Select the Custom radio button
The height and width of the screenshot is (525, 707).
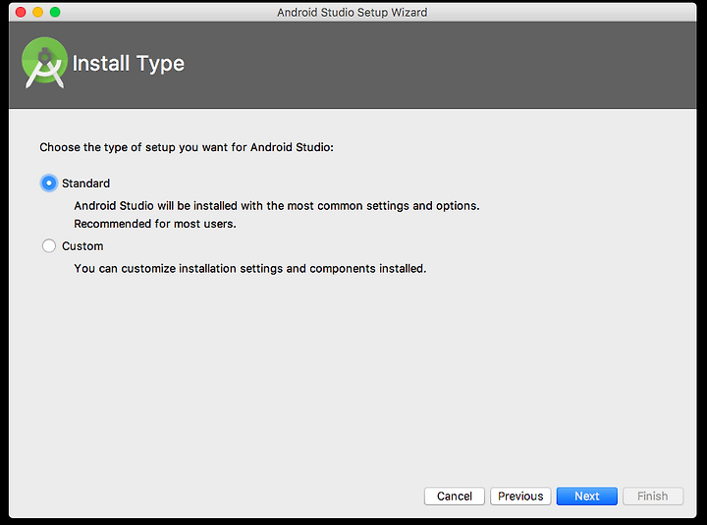pyautogui.click(x=49, y=245)
